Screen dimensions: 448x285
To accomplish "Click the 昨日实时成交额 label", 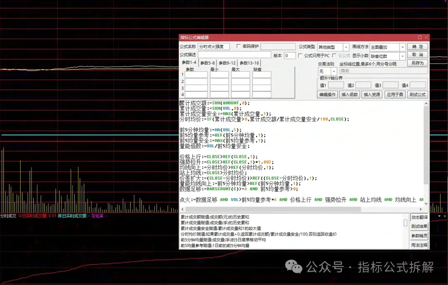I will pyautogui.click(x=72, y=216).
